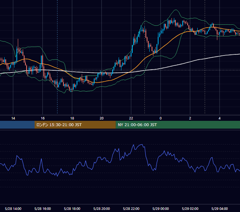Click the ロンドン 15:30-21:00 JST session bar

[x=75, y=125]
